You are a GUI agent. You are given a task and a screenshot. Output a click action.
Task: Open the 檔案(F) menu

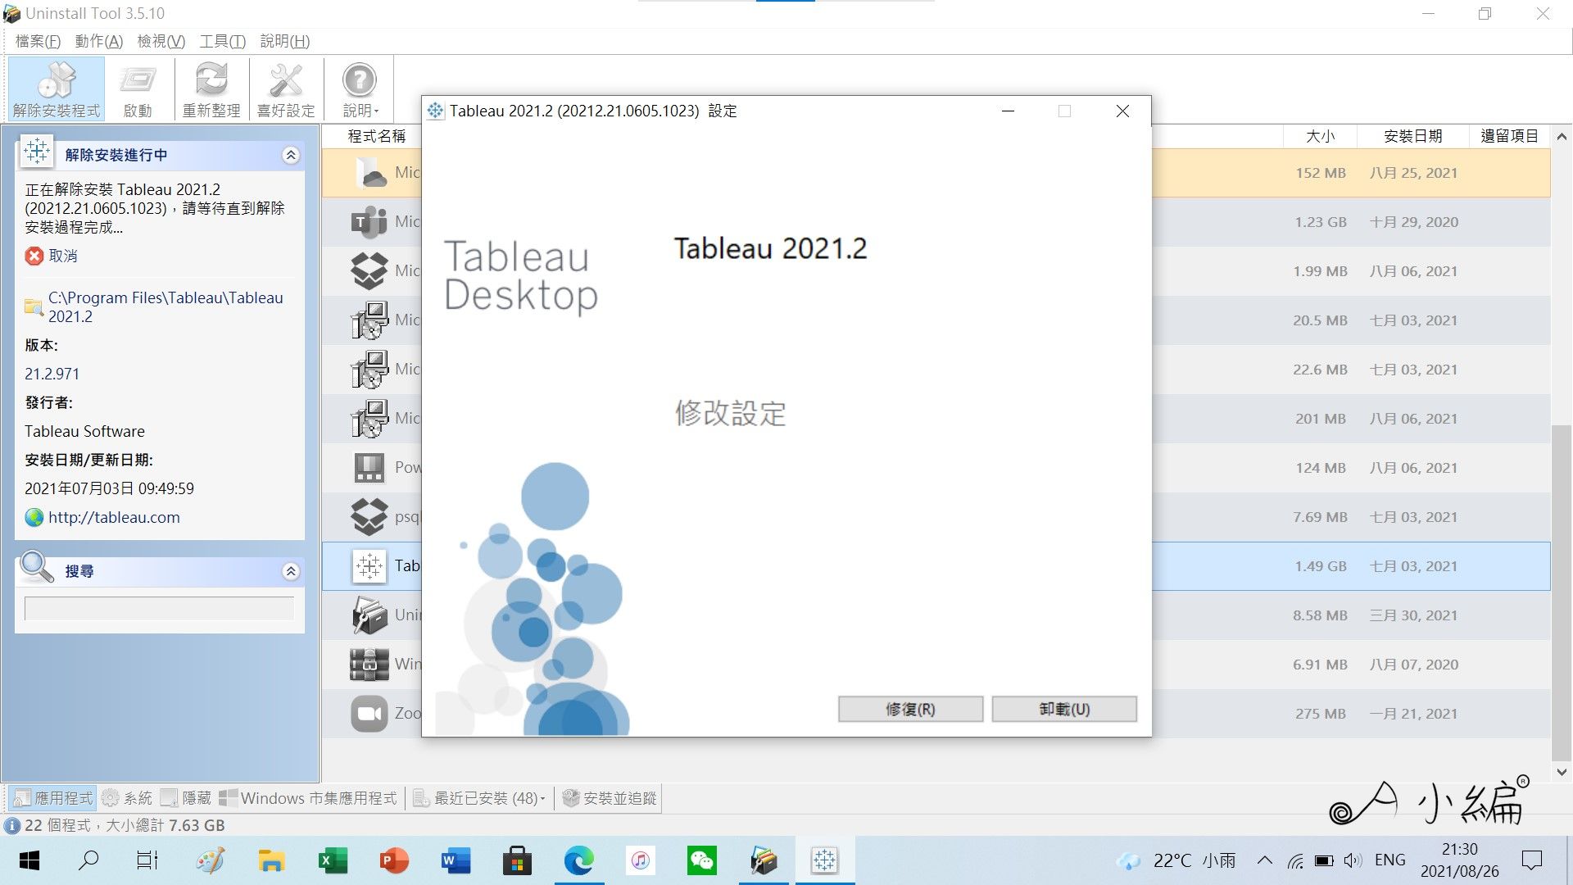tap(38, 41)
